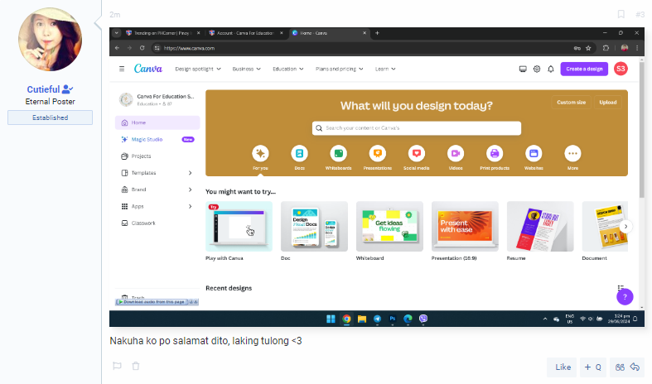
Task: Click the Create a design button
Action: pos(584,69)
